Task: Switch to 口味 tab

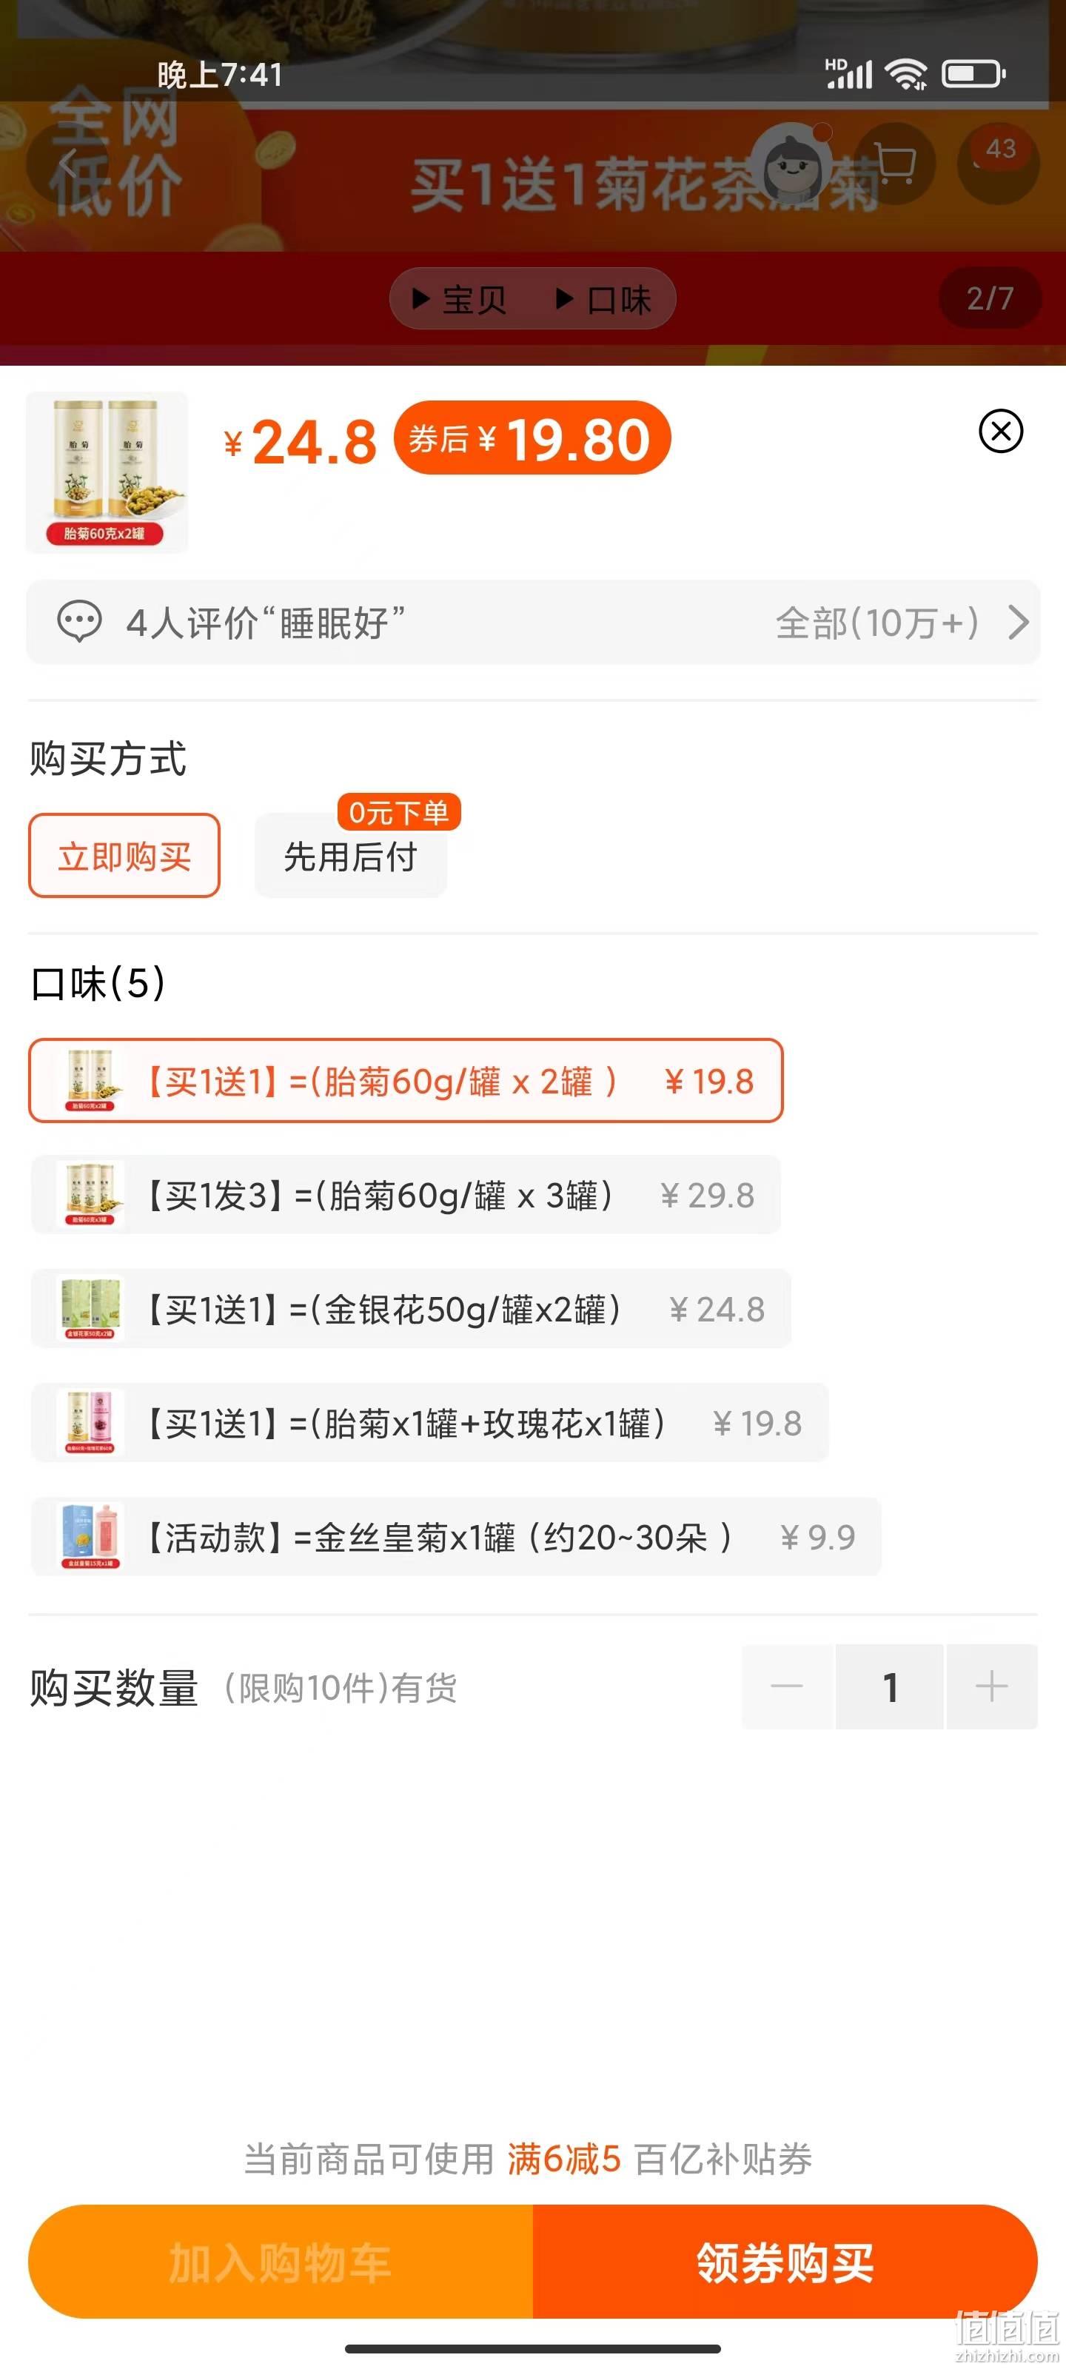Action: pos(603,299)
